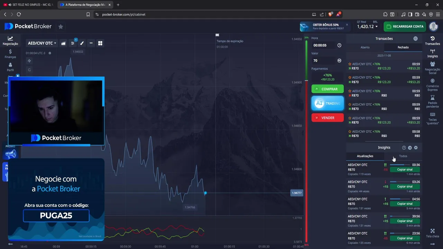
Task: Switch to SET FELIZ NO SIMPLES browser tab
Action: click(x=29, y=5)
